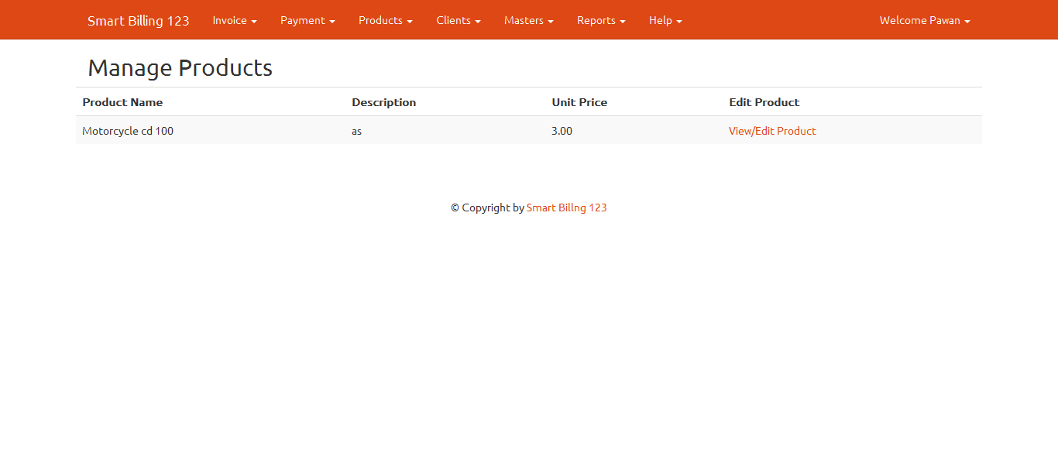This screenshot has height=463, width=1058.
Task: Expand the Masters menu
Action: click(529, 20)
